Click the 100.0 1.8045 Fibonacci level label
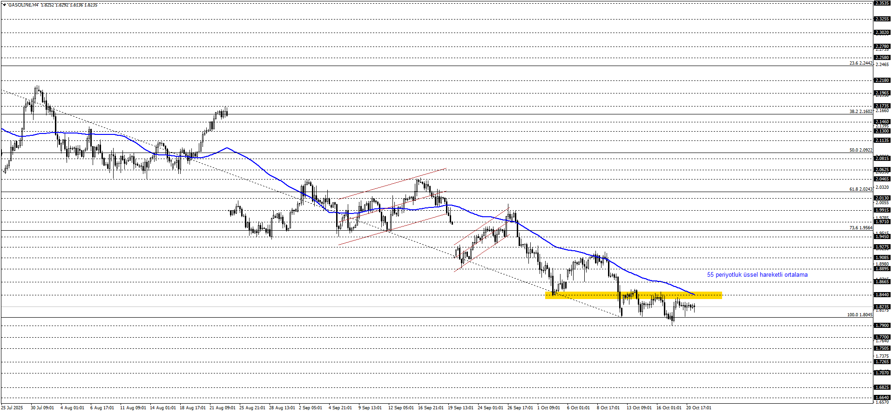This screenshot has width=892, height=413. click(x=859, y=315)
